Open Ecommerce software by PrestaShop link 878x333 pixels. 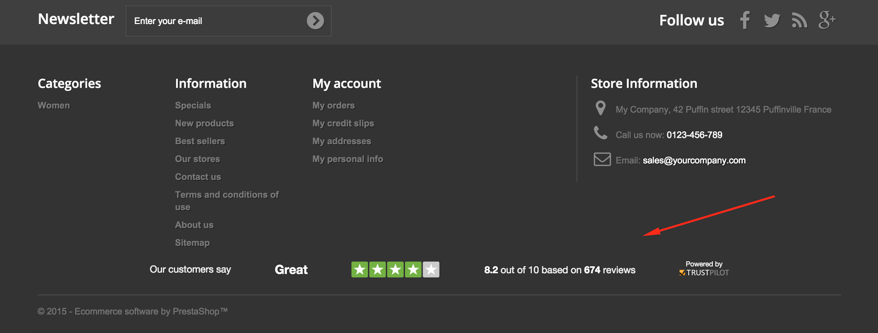(x=151, y=312)
